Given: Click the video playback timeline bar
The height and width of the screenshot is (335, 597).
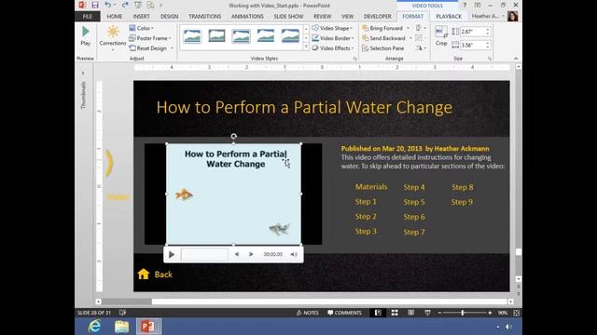Looking at the screenshot, I should pos(205,254).
